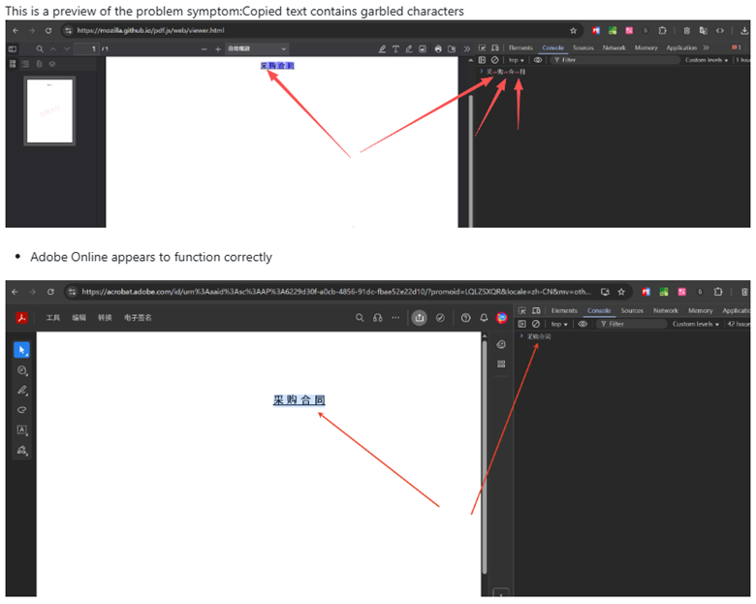Viewport: 756px width, 604px height.
Task: Clear console in top DevTools
Action: (x=494, y=60)
